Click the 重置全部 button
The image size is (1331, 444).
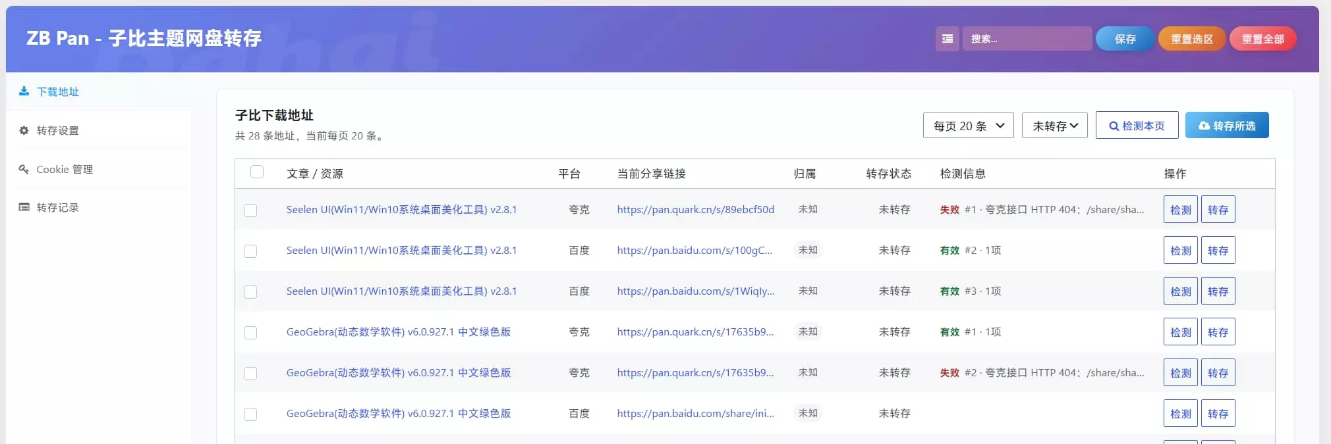point(1262,39)
